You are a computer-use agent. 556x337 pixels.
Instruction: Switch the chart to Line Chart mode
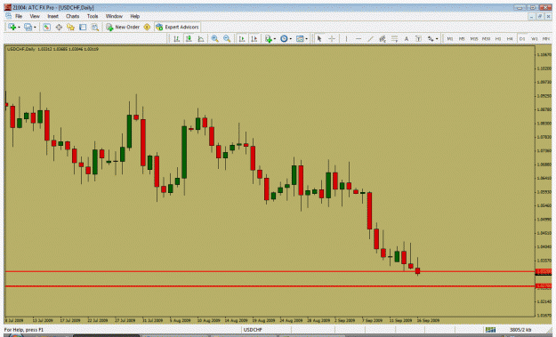point(200,38)
